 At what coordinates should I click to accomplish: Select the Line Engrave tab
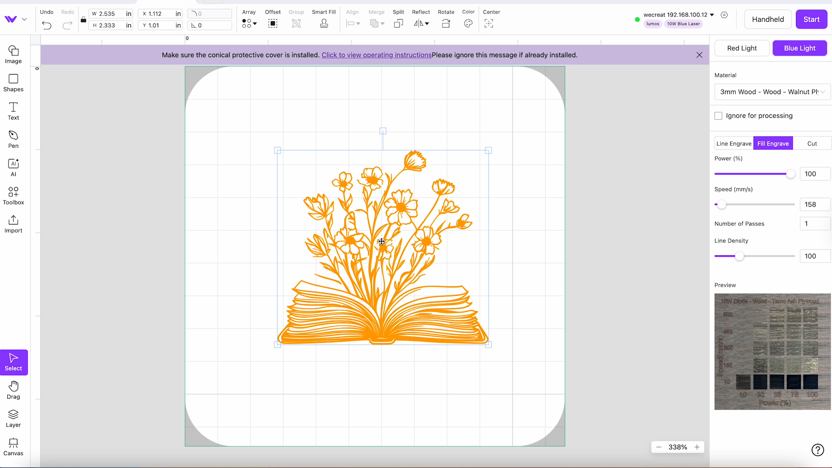pyautogui.click(x=734, y=143)
